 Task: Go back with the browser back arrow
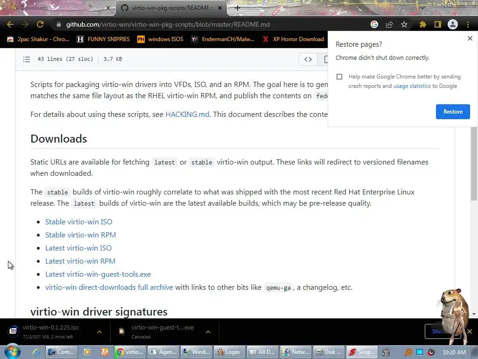click(x=10, y=24)
